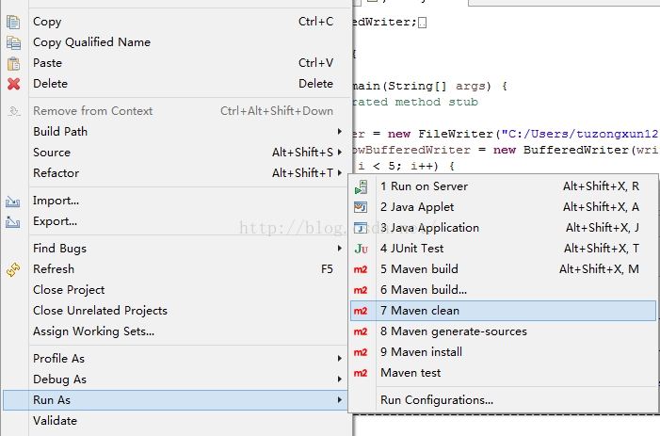Click the Remove from Context icon
This screenshot has width=660, height=436.
(13, 111)
